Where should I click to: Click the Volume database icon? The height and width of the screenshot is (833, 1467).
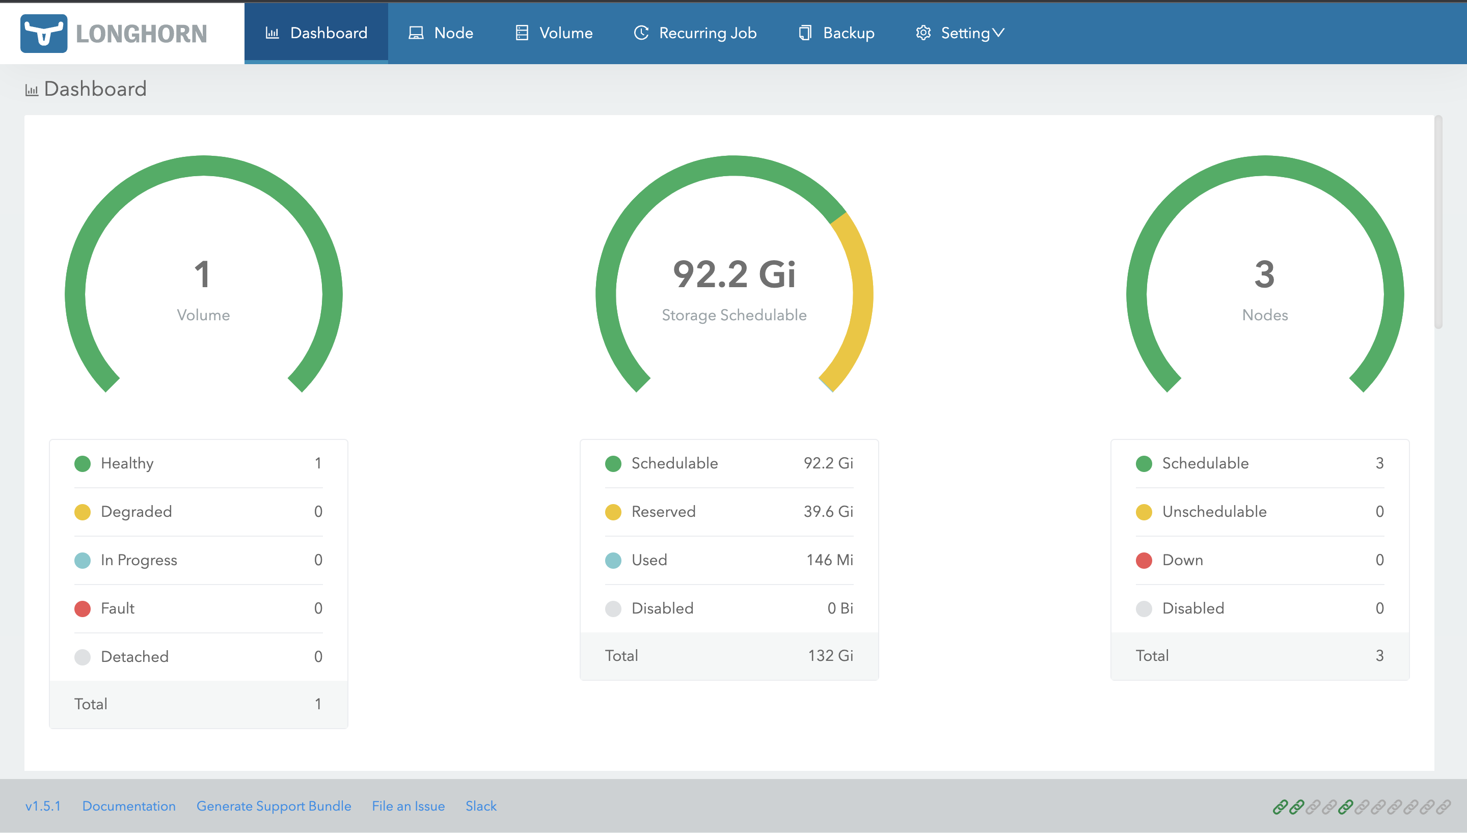(522, 33)
